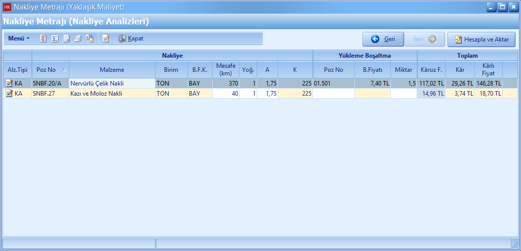Click Hesapla ve Aktar button
This screenshot has height=251, width=521.
[x=481, y=39]
